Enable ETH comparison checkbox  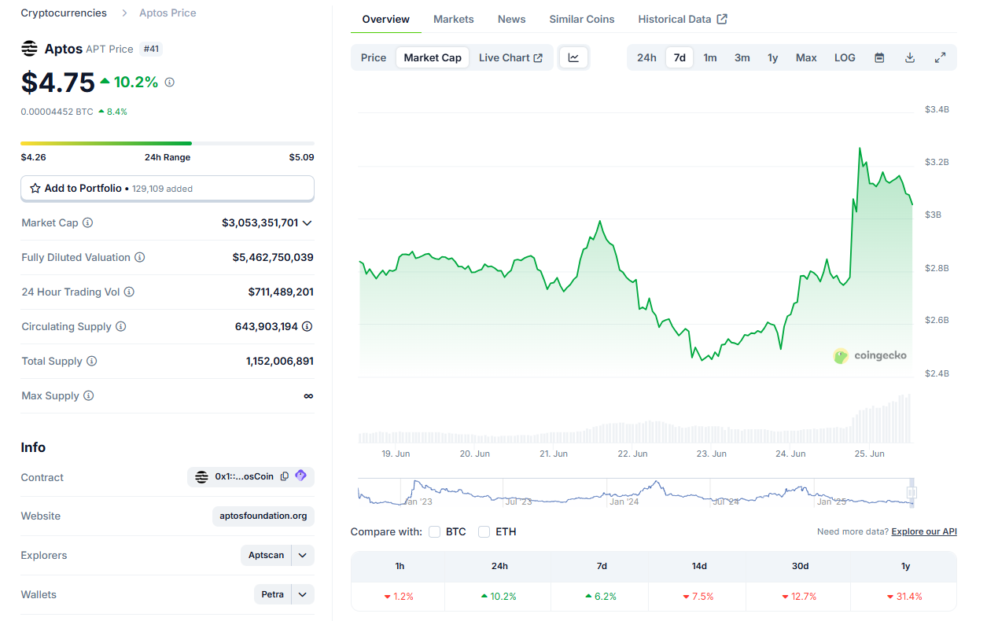[484, 532]
